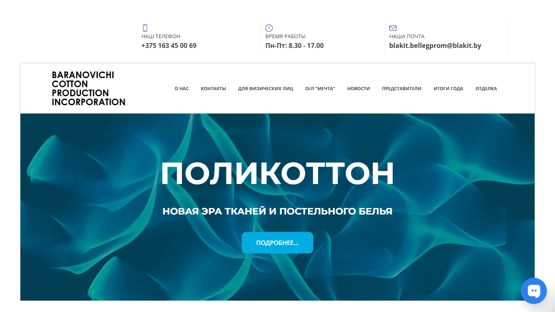The height and width of the screenshot is (312, 555).
Task: Click the ВРЕМЯ РАБОТЫ label
Action: pyautogui.click(x=285, y=37)
